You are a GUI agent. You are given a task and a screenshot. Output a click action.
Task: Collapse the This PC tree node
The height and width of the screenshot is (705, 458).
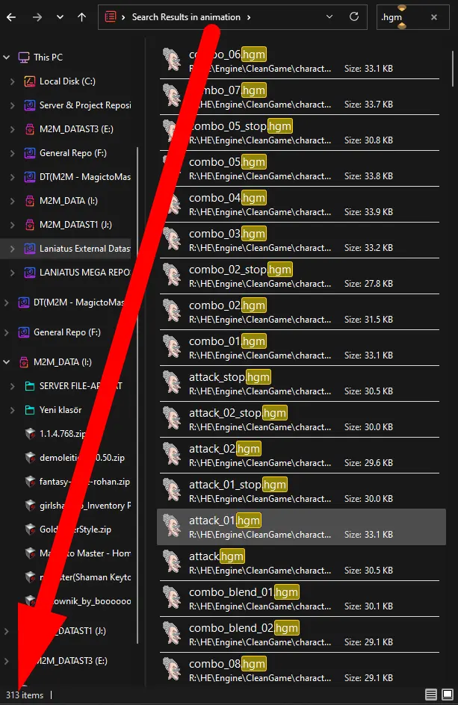(6, 57)
